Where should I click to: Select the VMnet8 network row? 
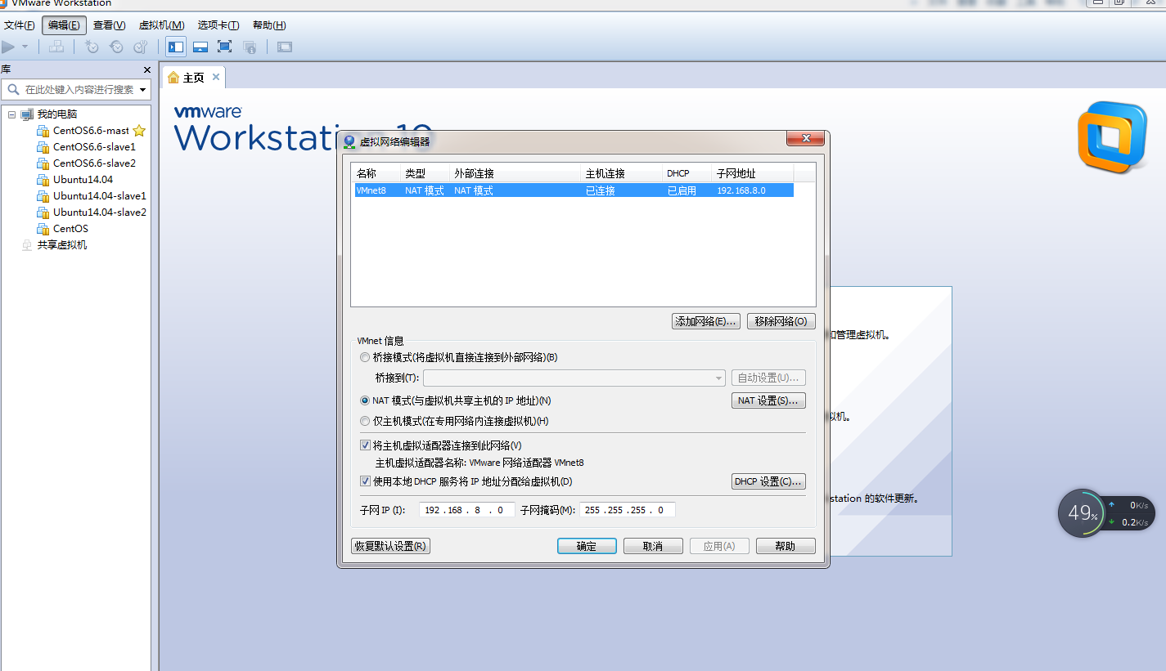pyautogui.click(x=573, y=190)
